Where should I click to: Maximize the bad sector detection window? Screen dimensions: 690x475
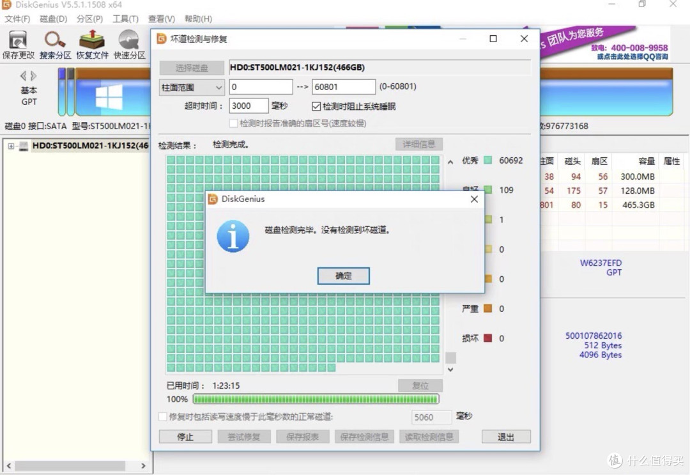pos(493,39)
